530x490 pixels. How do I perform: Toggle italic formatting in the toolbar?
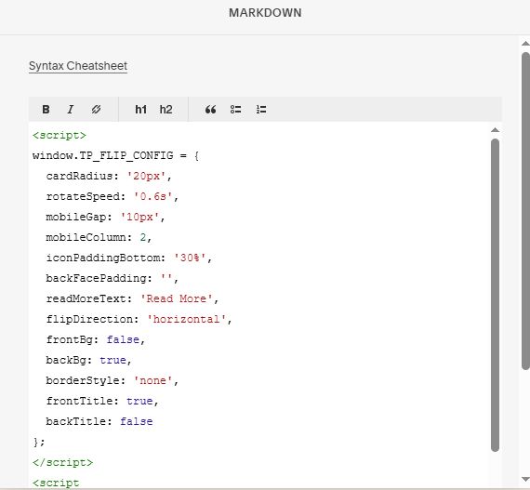tap(71, 110)
